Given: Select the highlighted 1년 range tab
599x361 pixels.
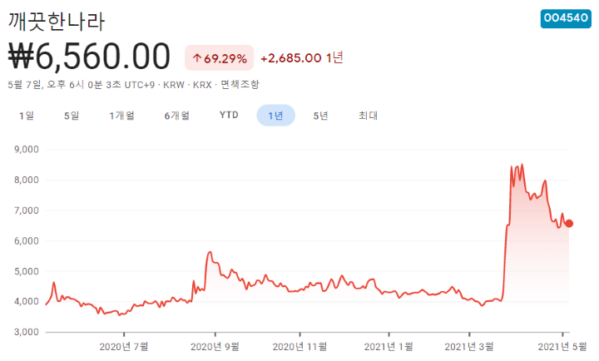Looking at the screenshot, I should [276, 116].
